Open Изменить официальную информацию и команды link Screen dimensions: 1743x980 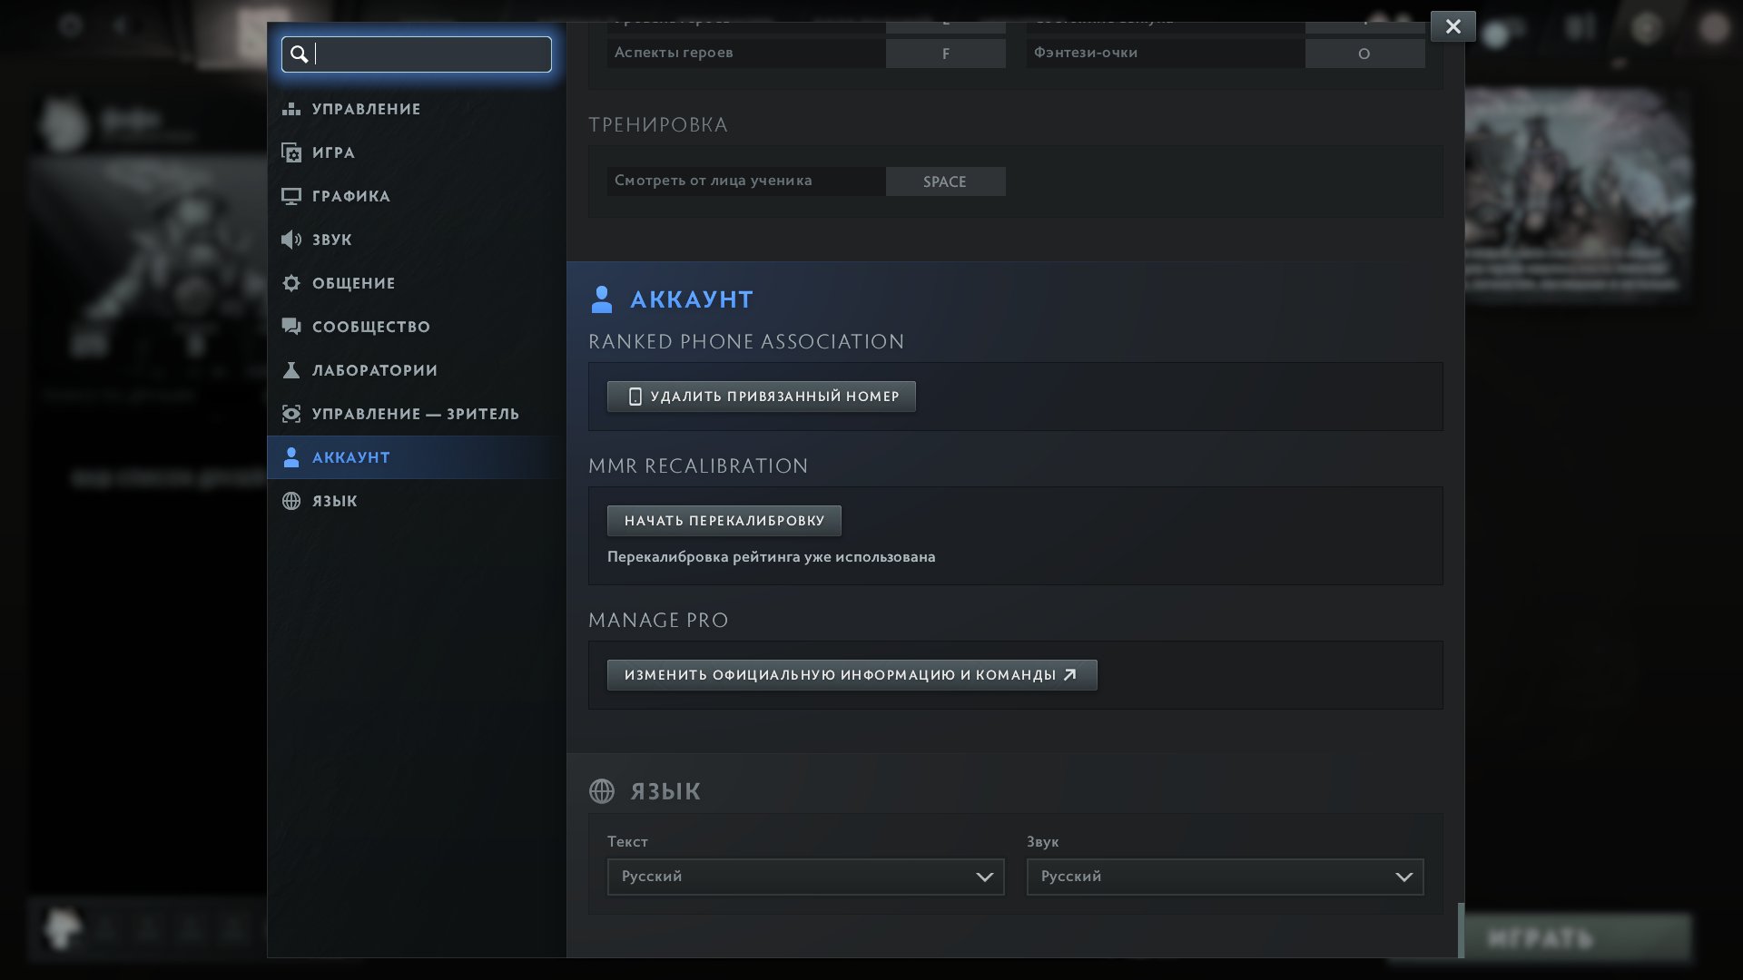(x=852, y=675)
